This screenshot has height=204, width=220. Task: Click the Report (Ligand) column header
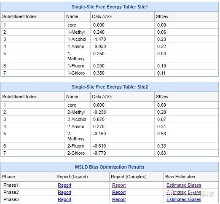click(72, 177)
